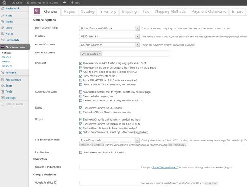Open the Currency US Dollars dropdown
The width and height of the screenshot is (247, 187).
109,37
